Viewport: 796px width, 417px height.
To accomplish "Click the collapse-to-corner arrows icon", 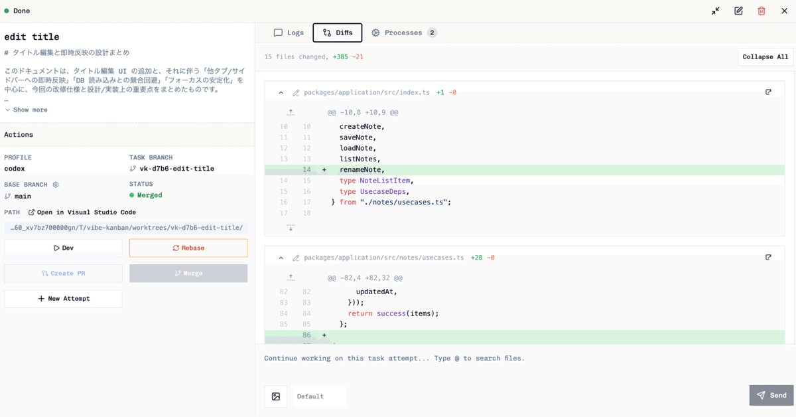I will [715, 11].
